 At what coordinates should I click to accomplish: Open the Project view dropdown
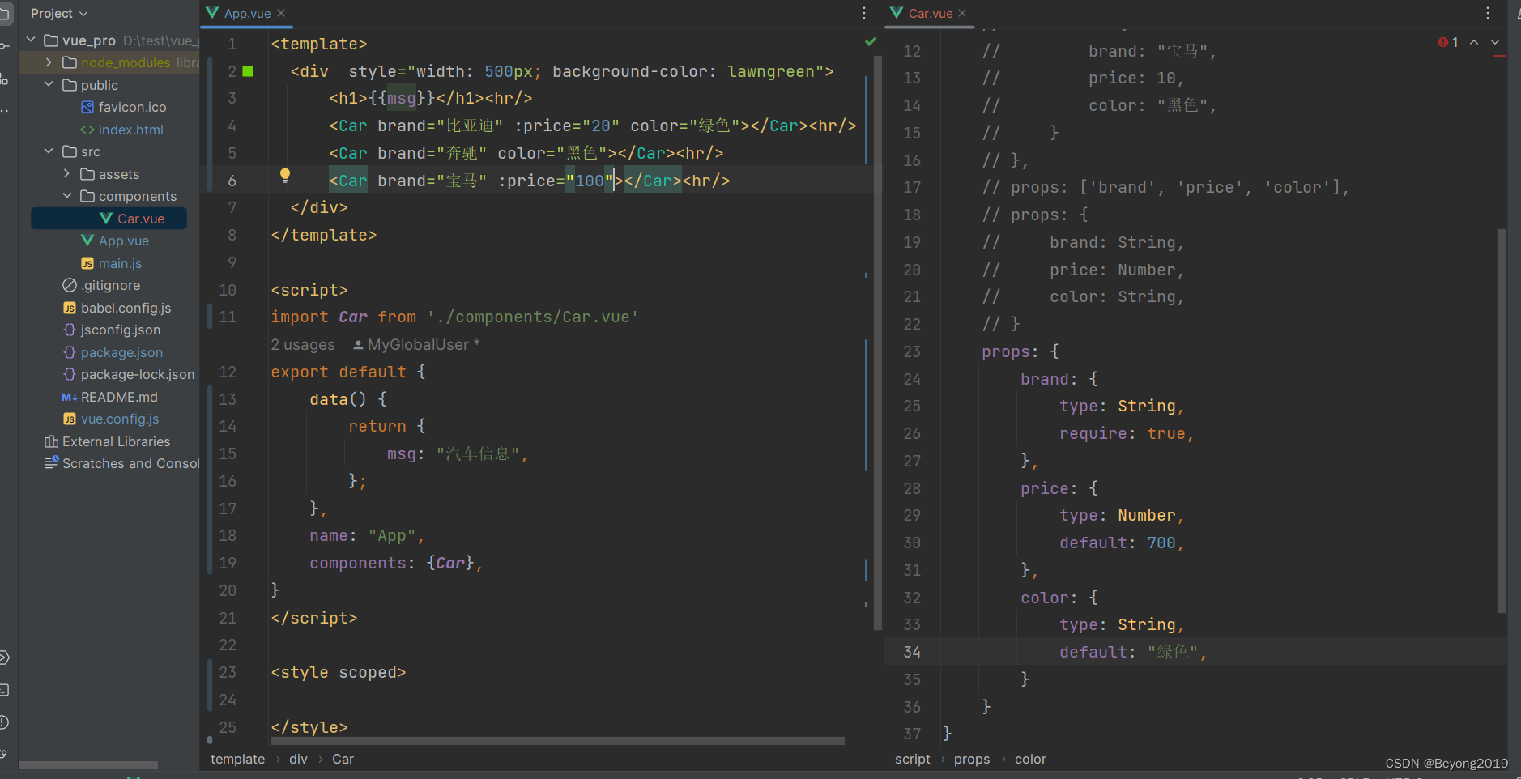coord(59,14)
